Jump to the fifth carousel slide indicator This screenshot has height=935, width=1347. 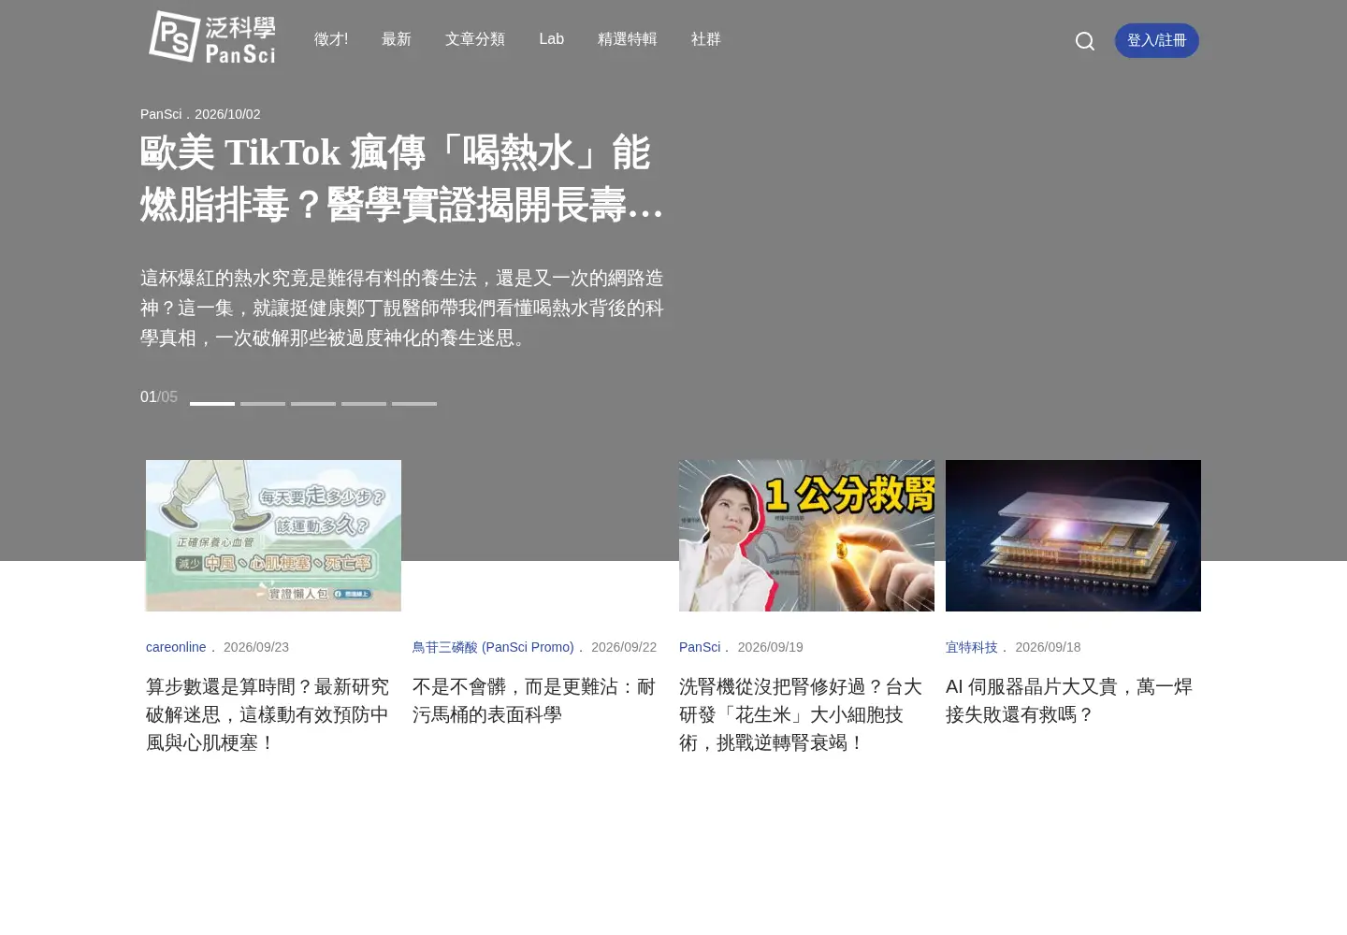pos(414,404)
